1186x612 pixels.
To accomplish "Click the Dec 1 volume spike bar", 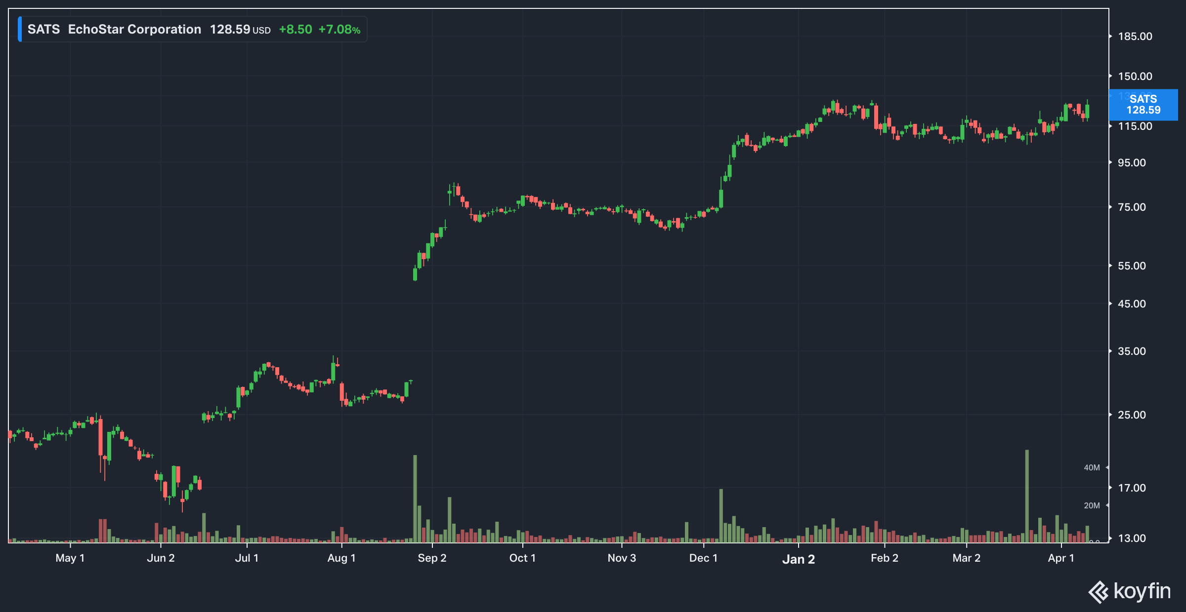I will click(721, 516).
